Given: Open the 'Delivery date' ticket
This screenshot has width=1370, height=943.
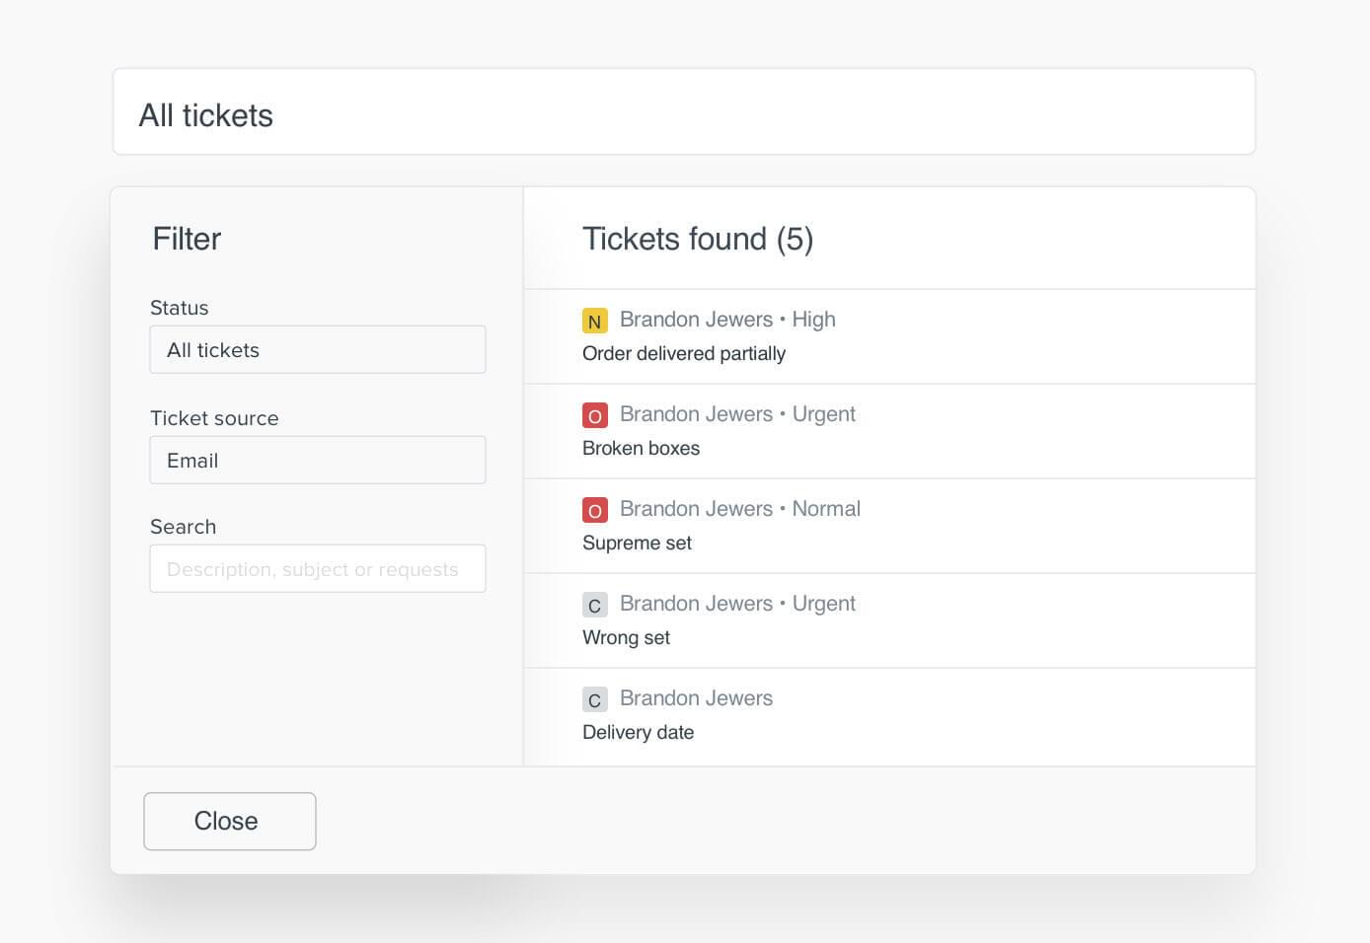Looking at the screenshot, I should click(889, 716).
